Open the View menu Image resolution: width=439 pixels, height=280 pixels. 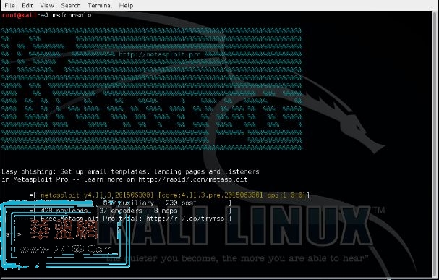(47, 5)
